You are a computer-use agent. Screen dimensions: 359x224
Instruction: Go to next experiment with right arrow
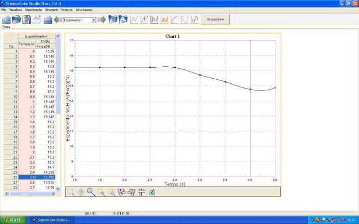coord(102,20)
